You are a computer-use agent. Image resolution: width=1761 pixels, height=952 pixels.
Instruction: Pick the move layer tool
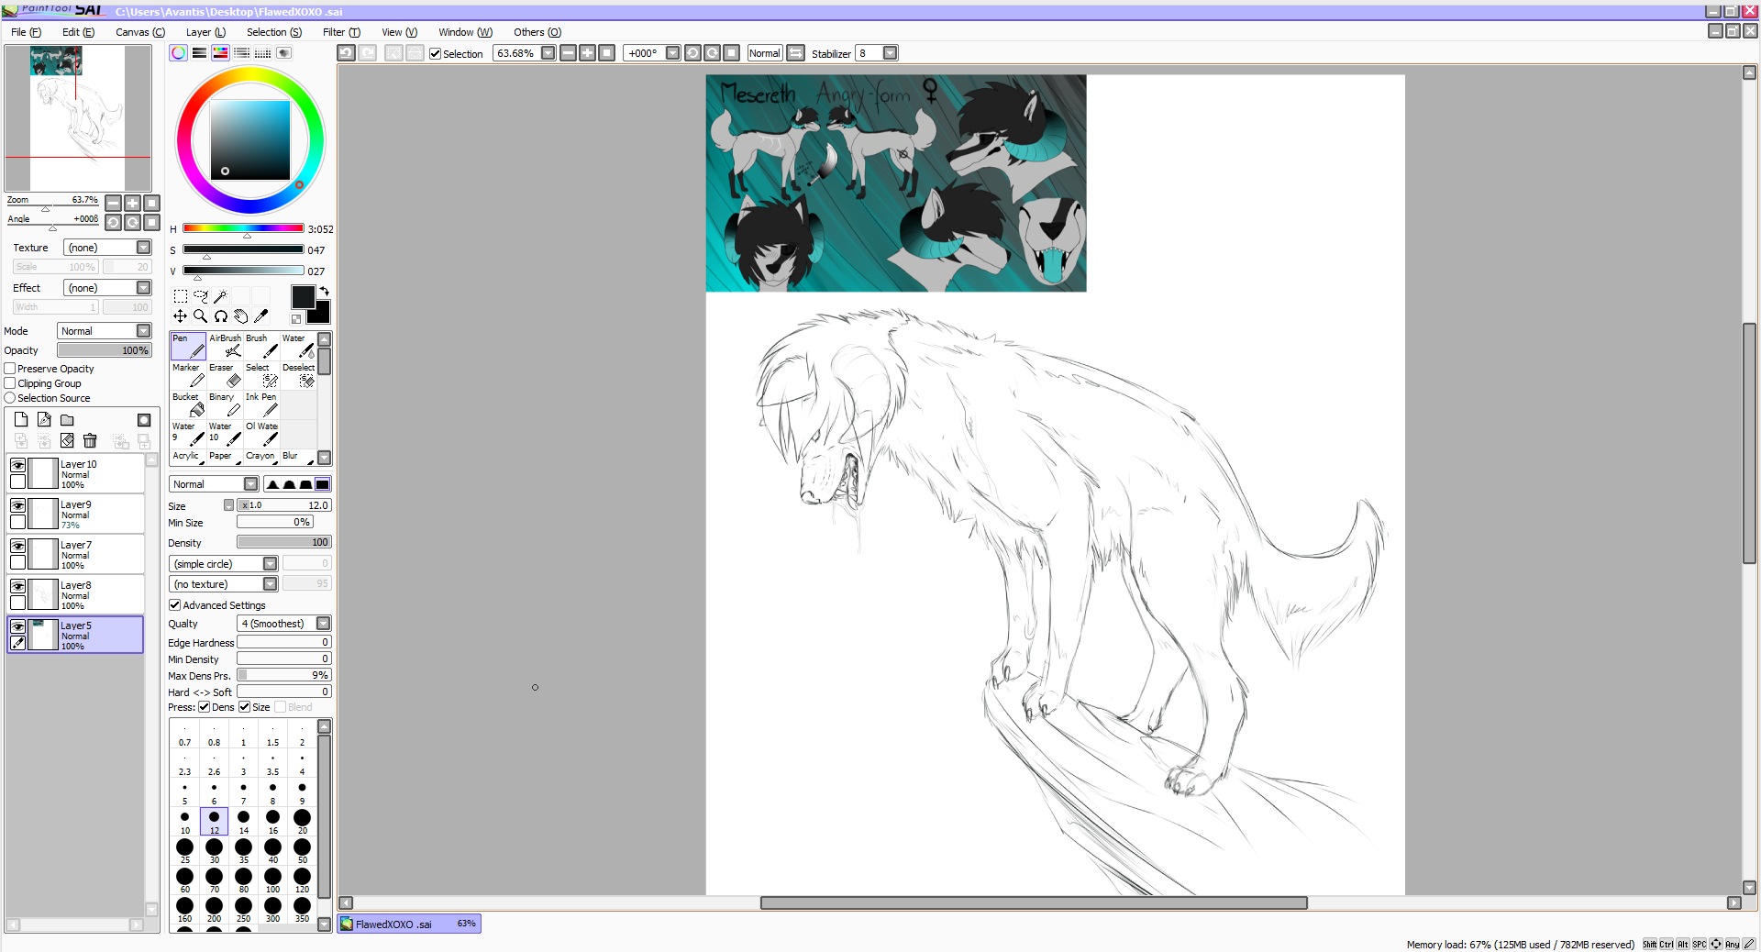pos(181,316)
